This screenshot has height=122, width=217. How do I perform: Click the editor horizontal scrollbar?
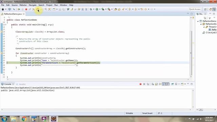pos(98,79)
